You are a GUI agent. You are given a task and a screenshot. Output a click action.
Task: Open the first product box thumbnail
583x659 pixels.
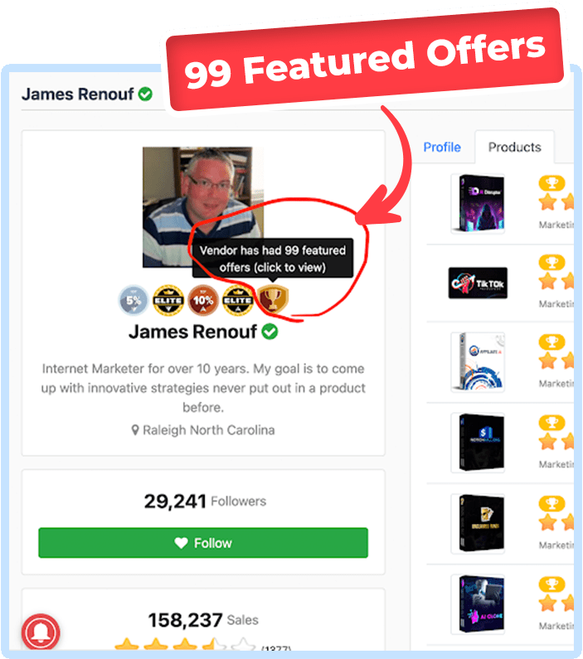pyautogui.click(x=478, y=204)
